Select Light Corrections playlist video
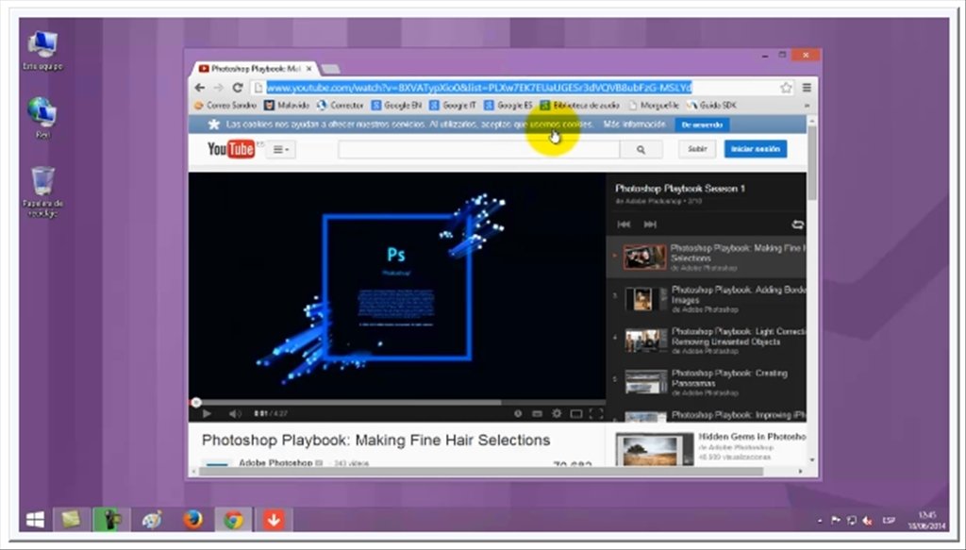Image resolution: width=966 pixels, height=550 pixels. tap(706, 341)
